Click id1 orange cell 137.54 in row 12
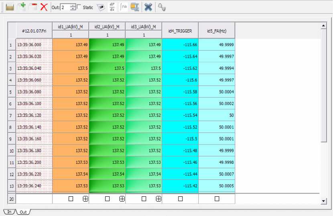333x216 pixels. (71, 174)
